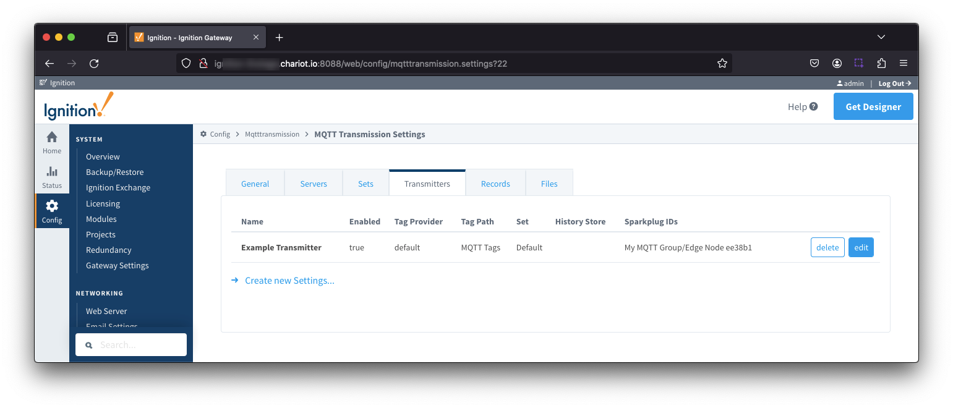Open the extensions puzzle icon

coord(881,63)
